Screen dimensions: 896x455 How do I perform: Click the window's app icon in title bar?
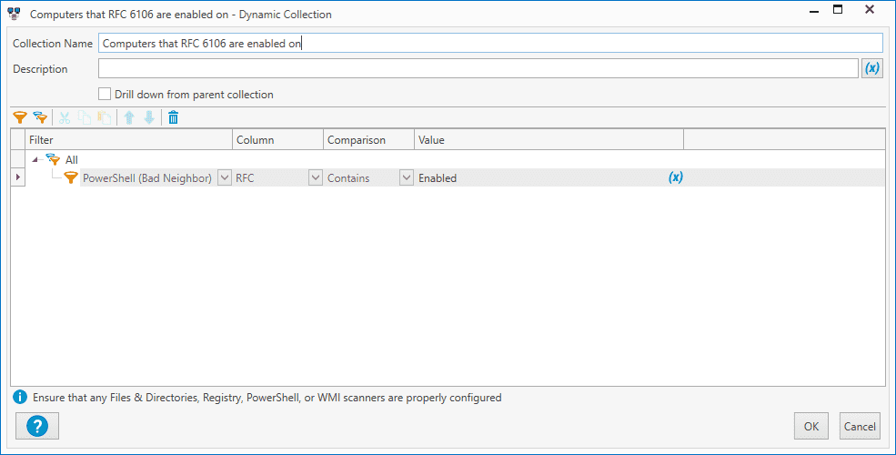(15, 14)
